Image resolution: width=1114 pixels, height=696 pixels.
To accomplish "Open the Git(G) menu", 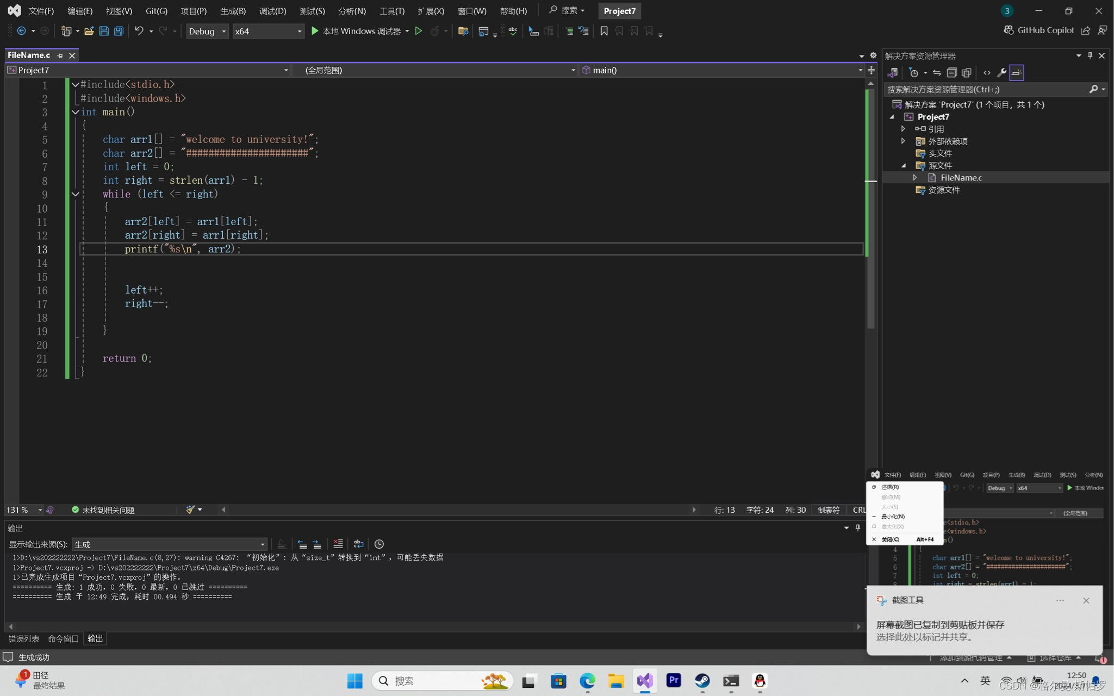I will (157, 11).
